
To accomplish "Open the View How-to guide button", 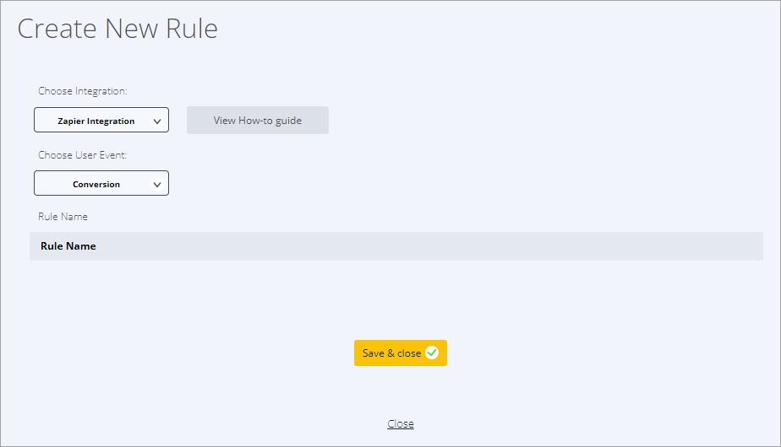I will [258, 120].
